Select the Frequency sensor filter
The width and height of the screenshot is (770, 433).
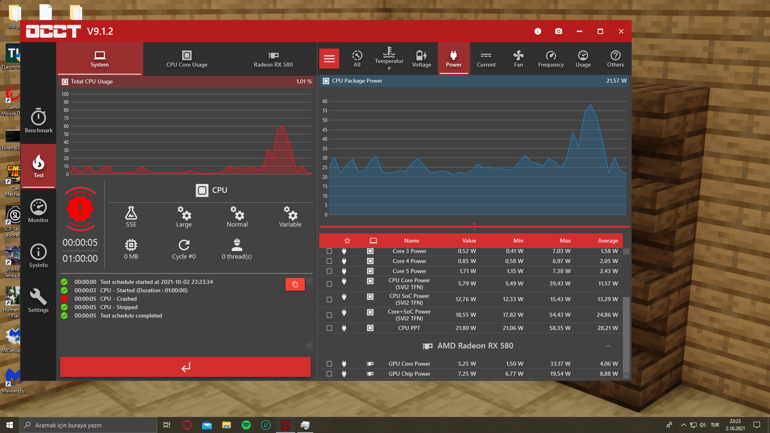551,59
